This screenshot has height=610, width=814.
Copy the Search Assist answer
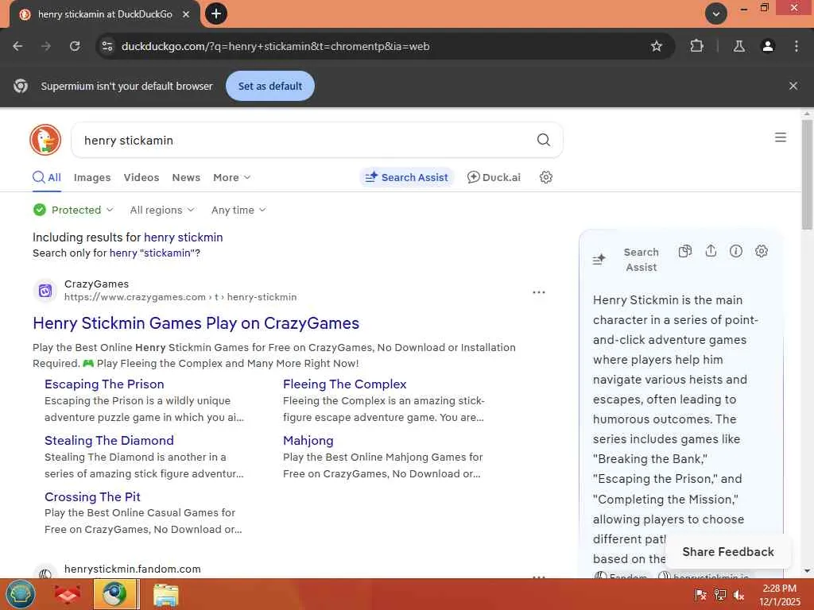click(x=685, y=252)
